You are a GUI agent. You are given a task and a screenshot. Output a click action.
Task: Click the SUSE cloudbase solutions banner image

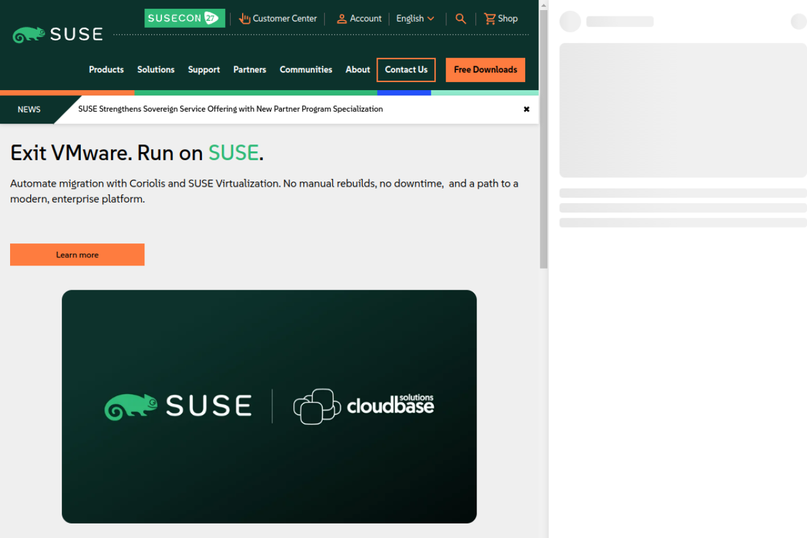(x=269, y=407)
